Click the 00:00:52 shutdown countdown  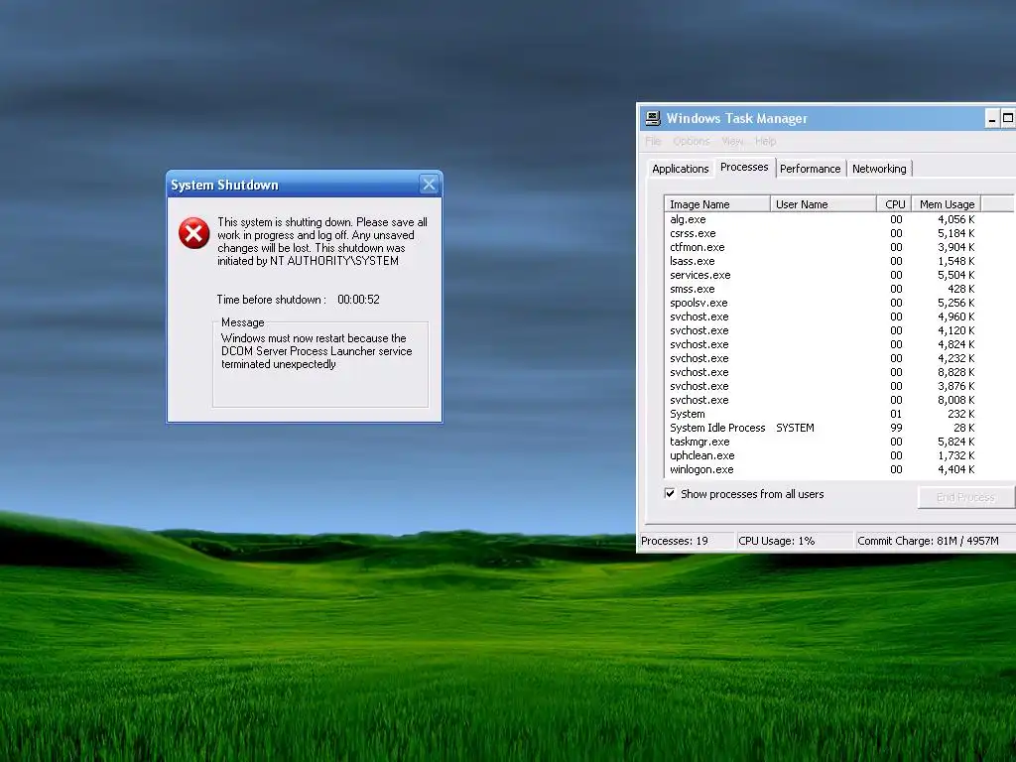coord(358,300)
